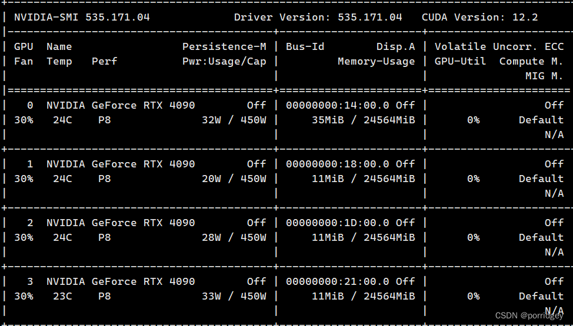Click the 20W / 450W power value
The image size is (573, 326).
234,179
